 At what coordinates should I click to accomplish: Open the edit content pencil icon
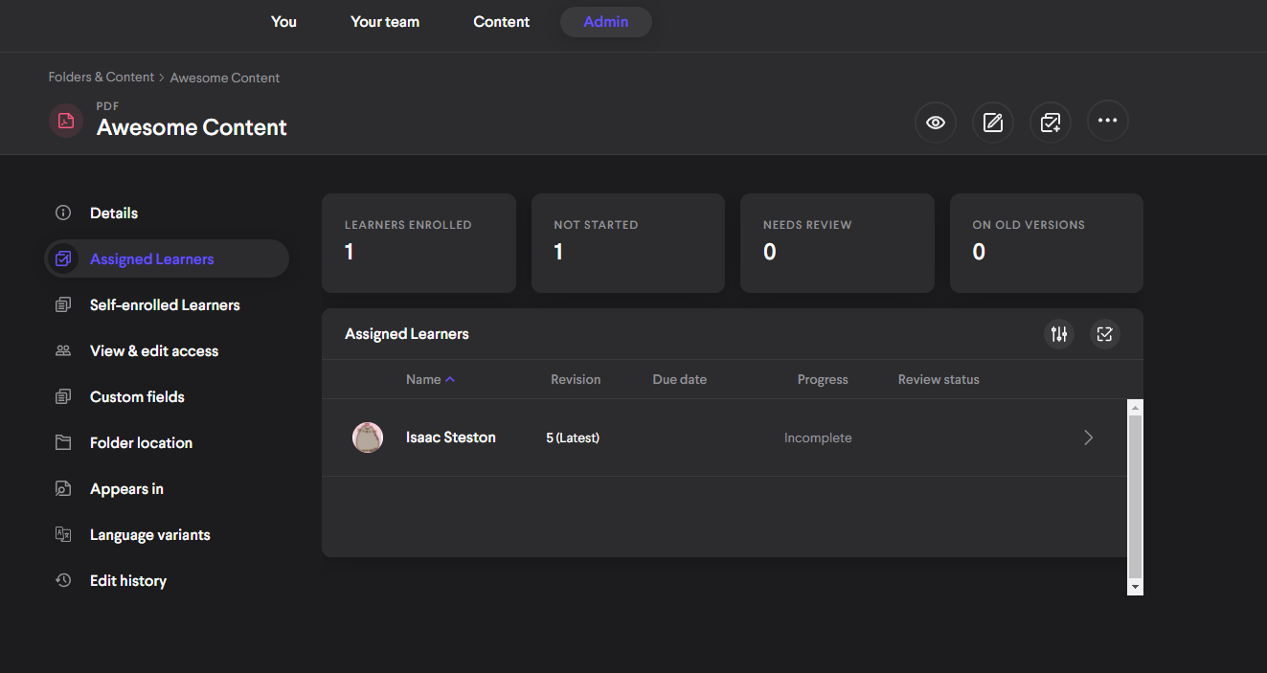coord(993,122)
